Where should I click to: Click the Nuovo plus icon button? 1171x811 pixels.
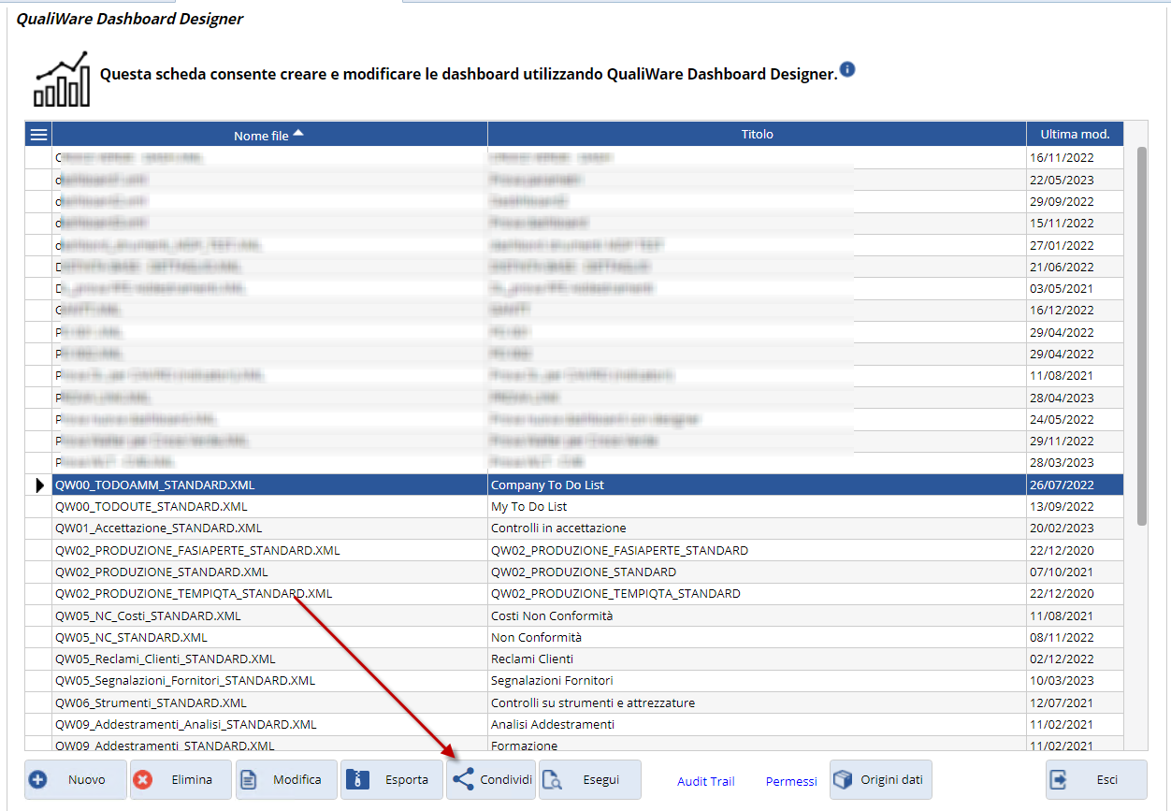(38, 780)
